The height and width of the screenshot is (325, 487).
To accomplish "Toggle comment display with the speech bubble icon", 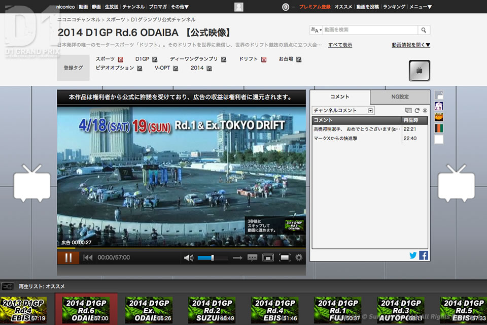I will [252, 258].
